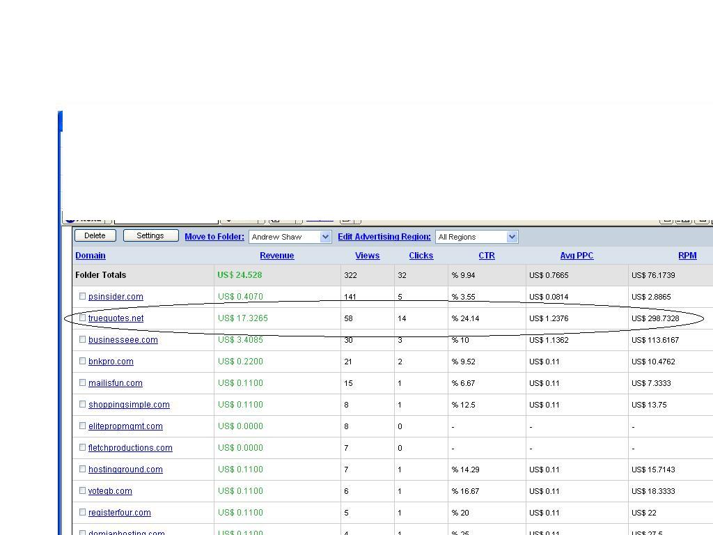
Task: Toggle the checkbox next to hostingground.com
Action: pos(82,469)
